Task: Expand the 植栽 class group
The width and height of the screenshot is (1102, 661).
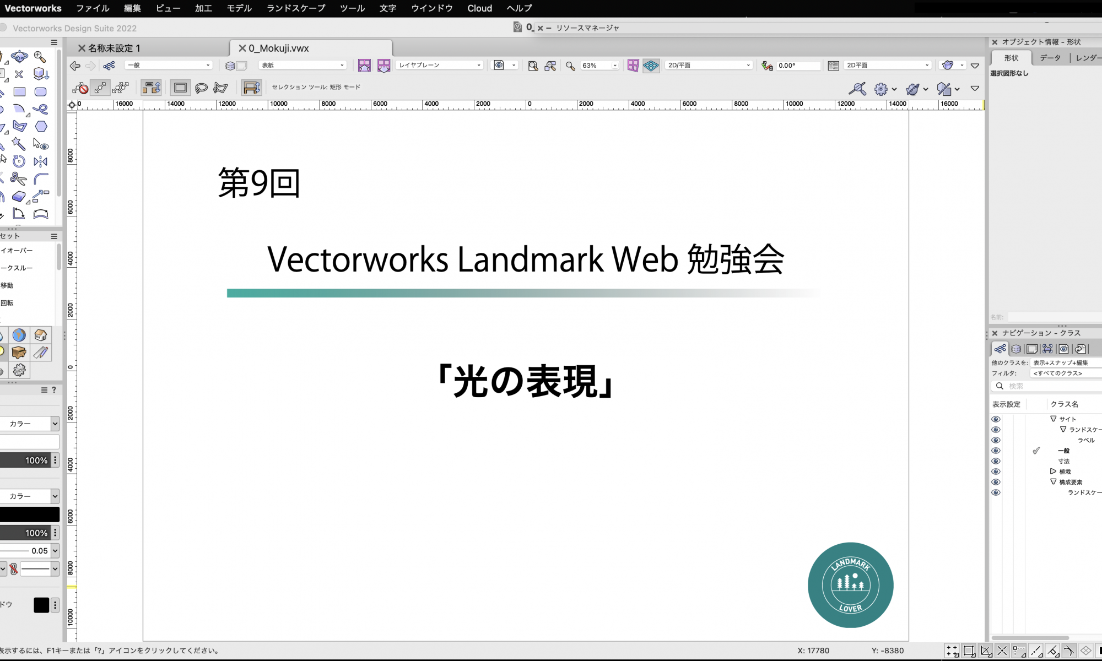Action: (1053, 472)
